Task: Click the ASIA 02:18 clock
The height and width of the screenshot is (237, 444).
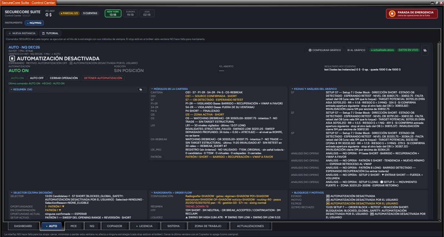Action: pyautogui.click(x=147, y=13)
